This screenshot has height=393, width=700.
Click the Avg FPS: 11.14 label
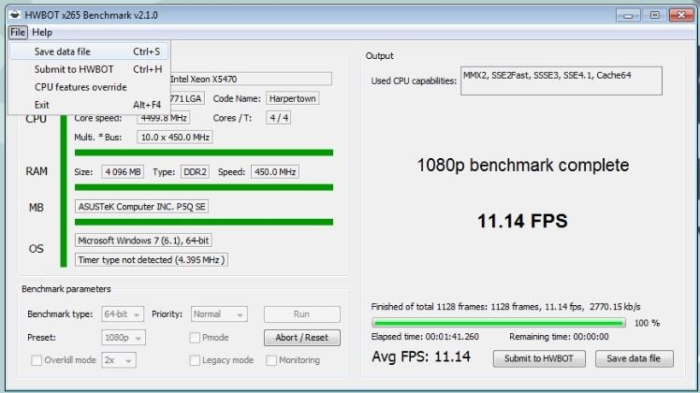421,357
